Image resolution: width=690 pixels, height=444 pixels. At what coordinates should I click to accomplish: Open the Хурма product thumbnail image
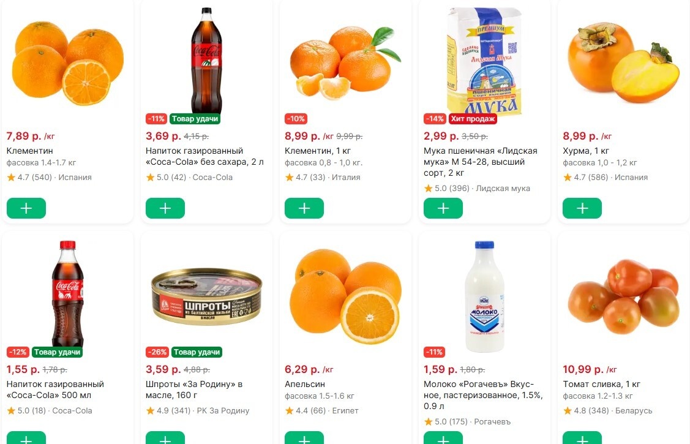coord(622,61)
